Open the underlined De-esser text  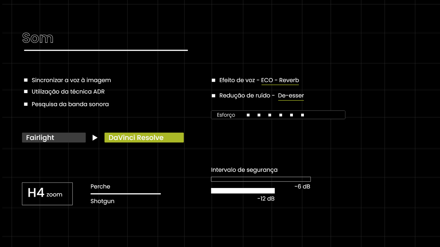click(x=291, y=96)
